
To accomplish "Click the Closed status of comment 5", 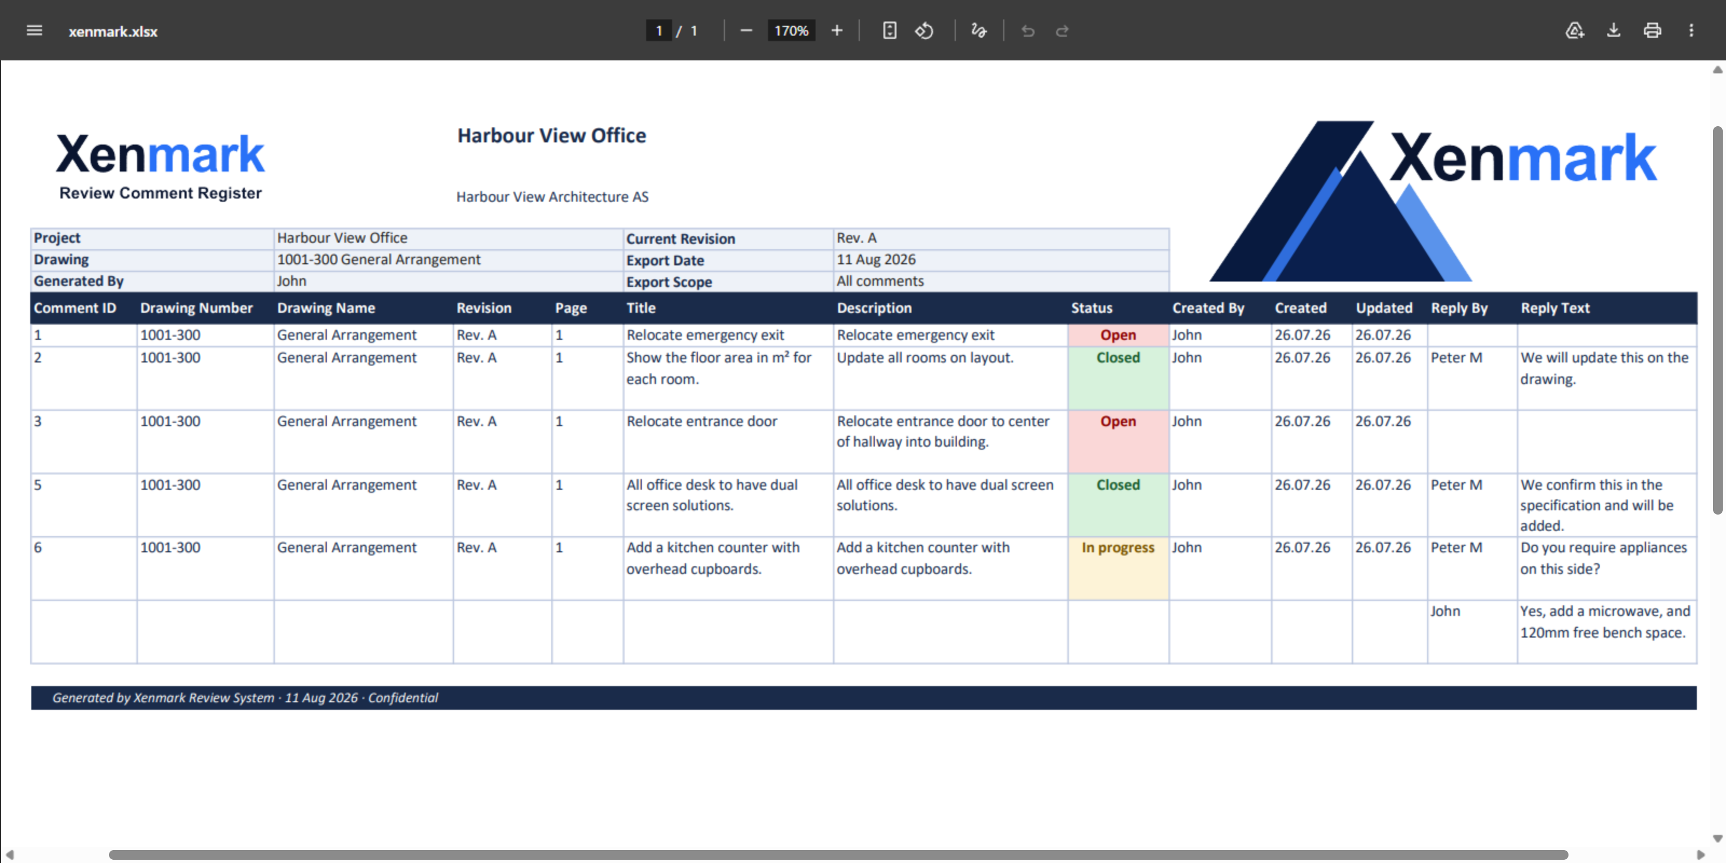I will [x=1118, y=504].
